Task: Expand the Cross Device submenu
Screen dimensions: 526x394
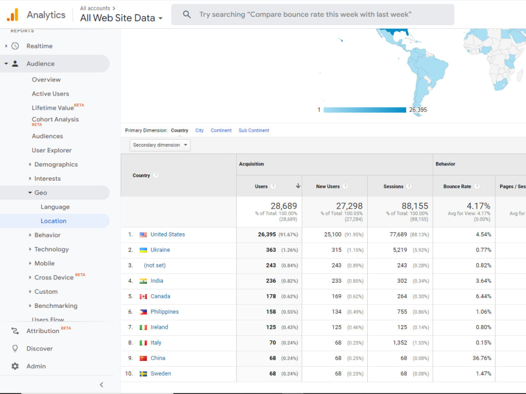Action: 30,277
